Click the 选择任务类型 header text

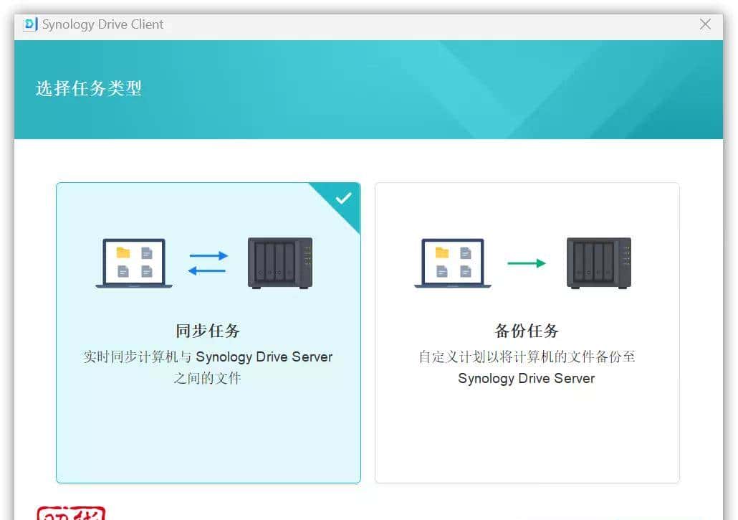point(88,88)
